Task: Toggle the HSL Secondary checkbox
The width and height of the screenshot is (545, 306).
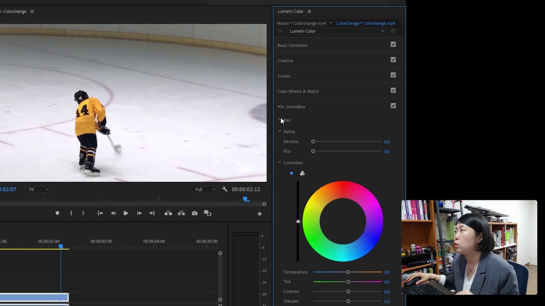Action: (393, 105)
